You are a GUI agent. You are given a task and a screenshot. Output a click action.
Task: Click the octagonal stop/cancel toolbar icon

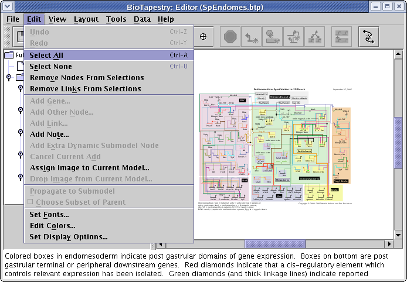[x=230, y=36]
